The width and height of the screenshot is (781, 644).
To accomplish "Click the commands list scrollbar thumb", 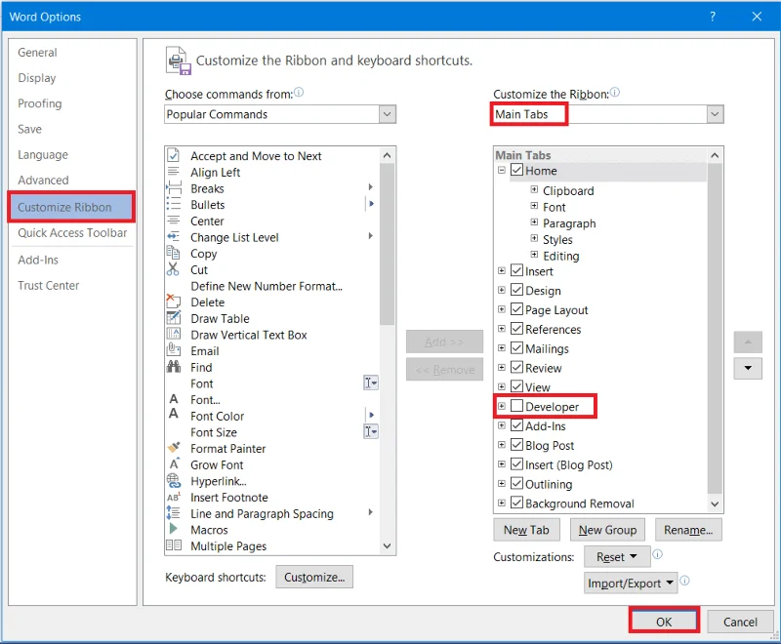I will click(387, 244).
